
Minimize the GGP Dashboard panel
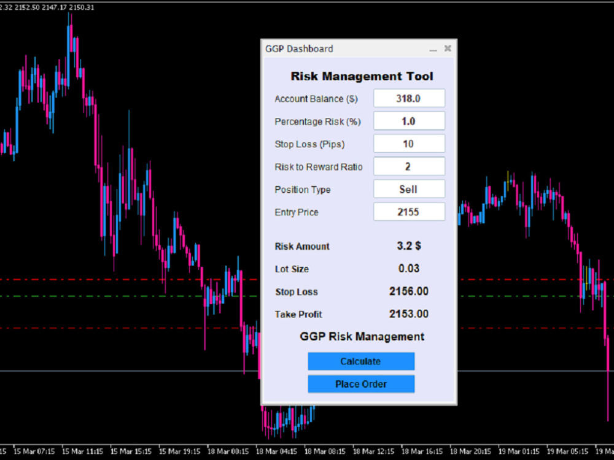[x=433, y=49]
